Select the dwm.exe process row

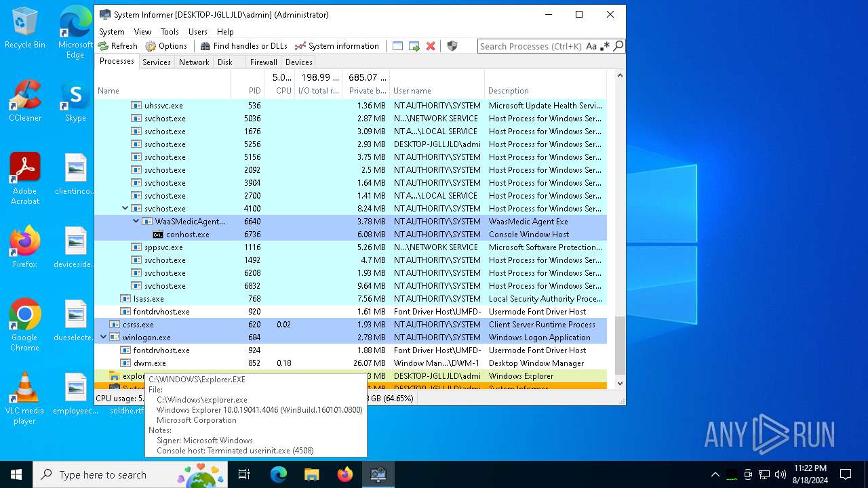coord(351,363)
